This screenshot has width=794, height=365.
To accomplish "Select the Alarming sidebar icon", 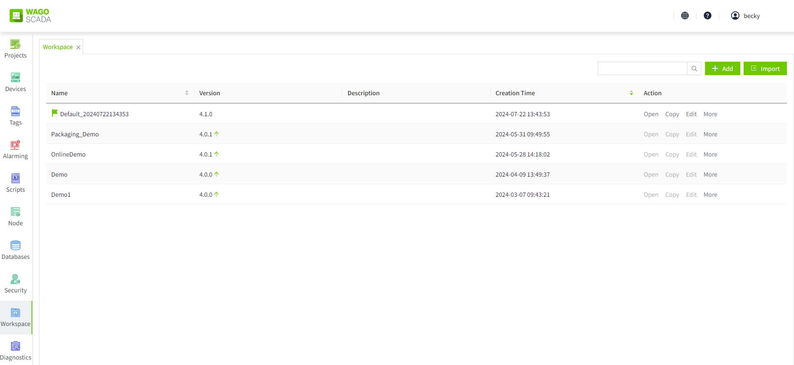I will coord(16,145).
